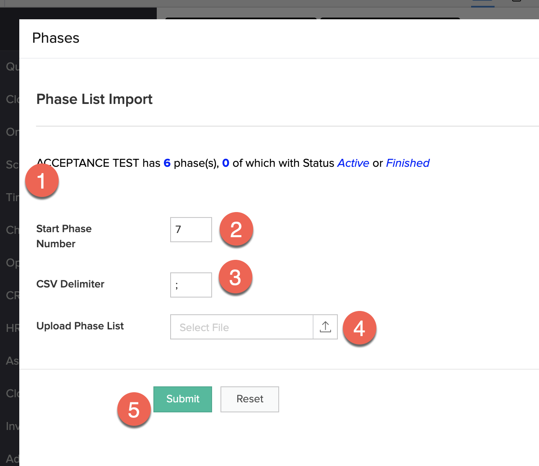Focus the Start Phase Number input field
The image size is (539, 466).
point(191,230)
